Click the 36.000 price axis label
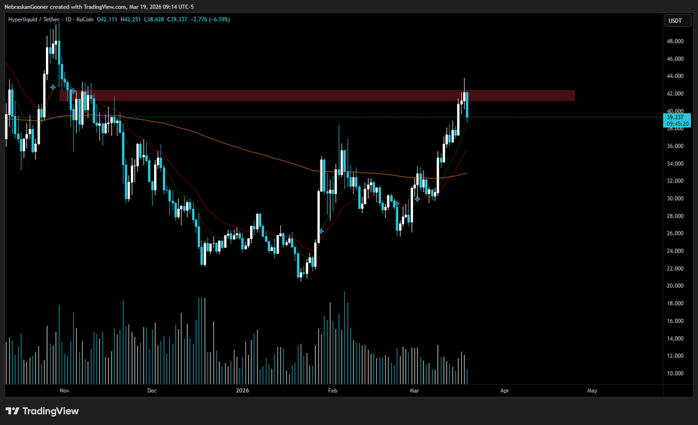The image size is (698, 425). pyautogui.click(x=675, y=146)
